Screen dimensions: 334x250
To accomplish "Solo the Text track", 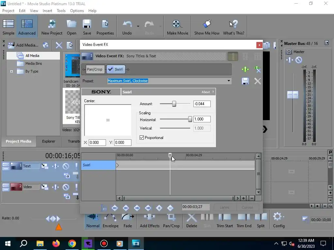I will tap(76, 166).
